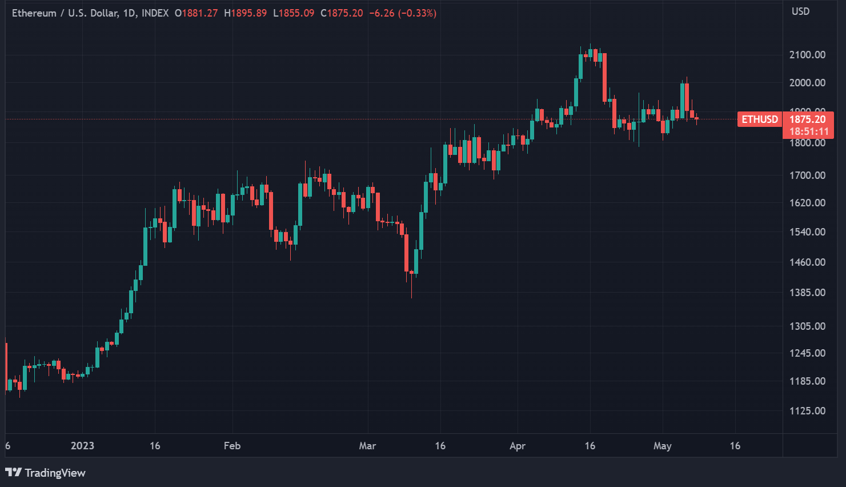Select the high value H1895.89
The width and height of the screenshot is (846, 487).
point(245,13)
